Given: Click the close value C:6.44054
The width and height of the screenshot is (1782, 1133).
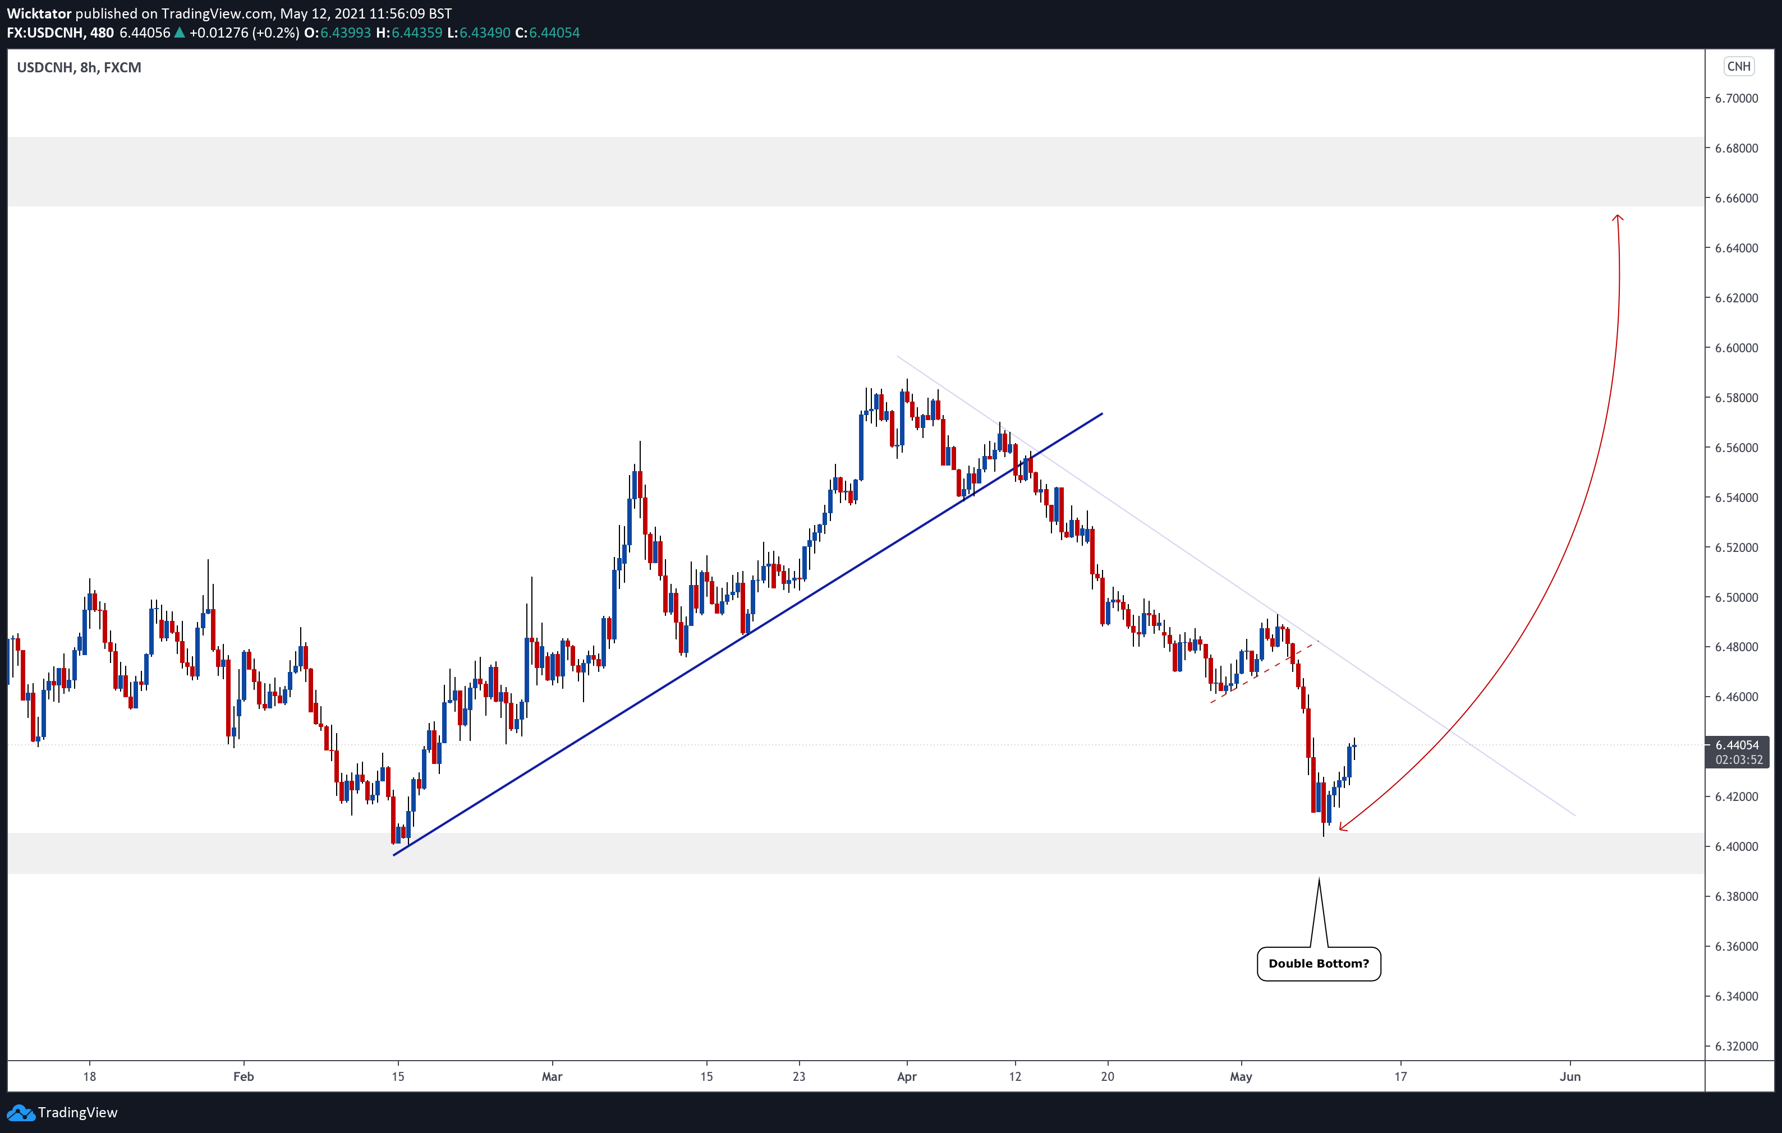Looking at the screenshot, I should tap(548, 33).
